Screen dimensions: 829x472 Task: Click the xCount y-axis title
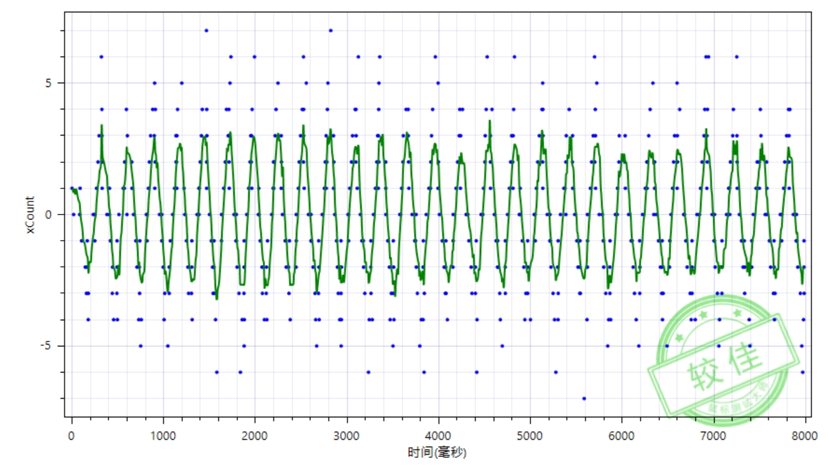(x=30, y=215)
